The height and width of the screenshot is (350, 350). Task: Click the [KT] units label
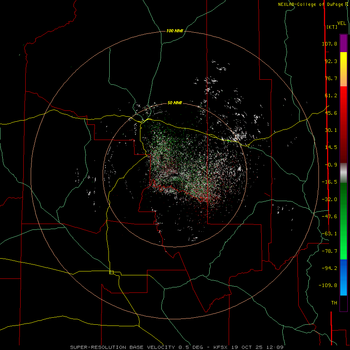pos(332,27)
